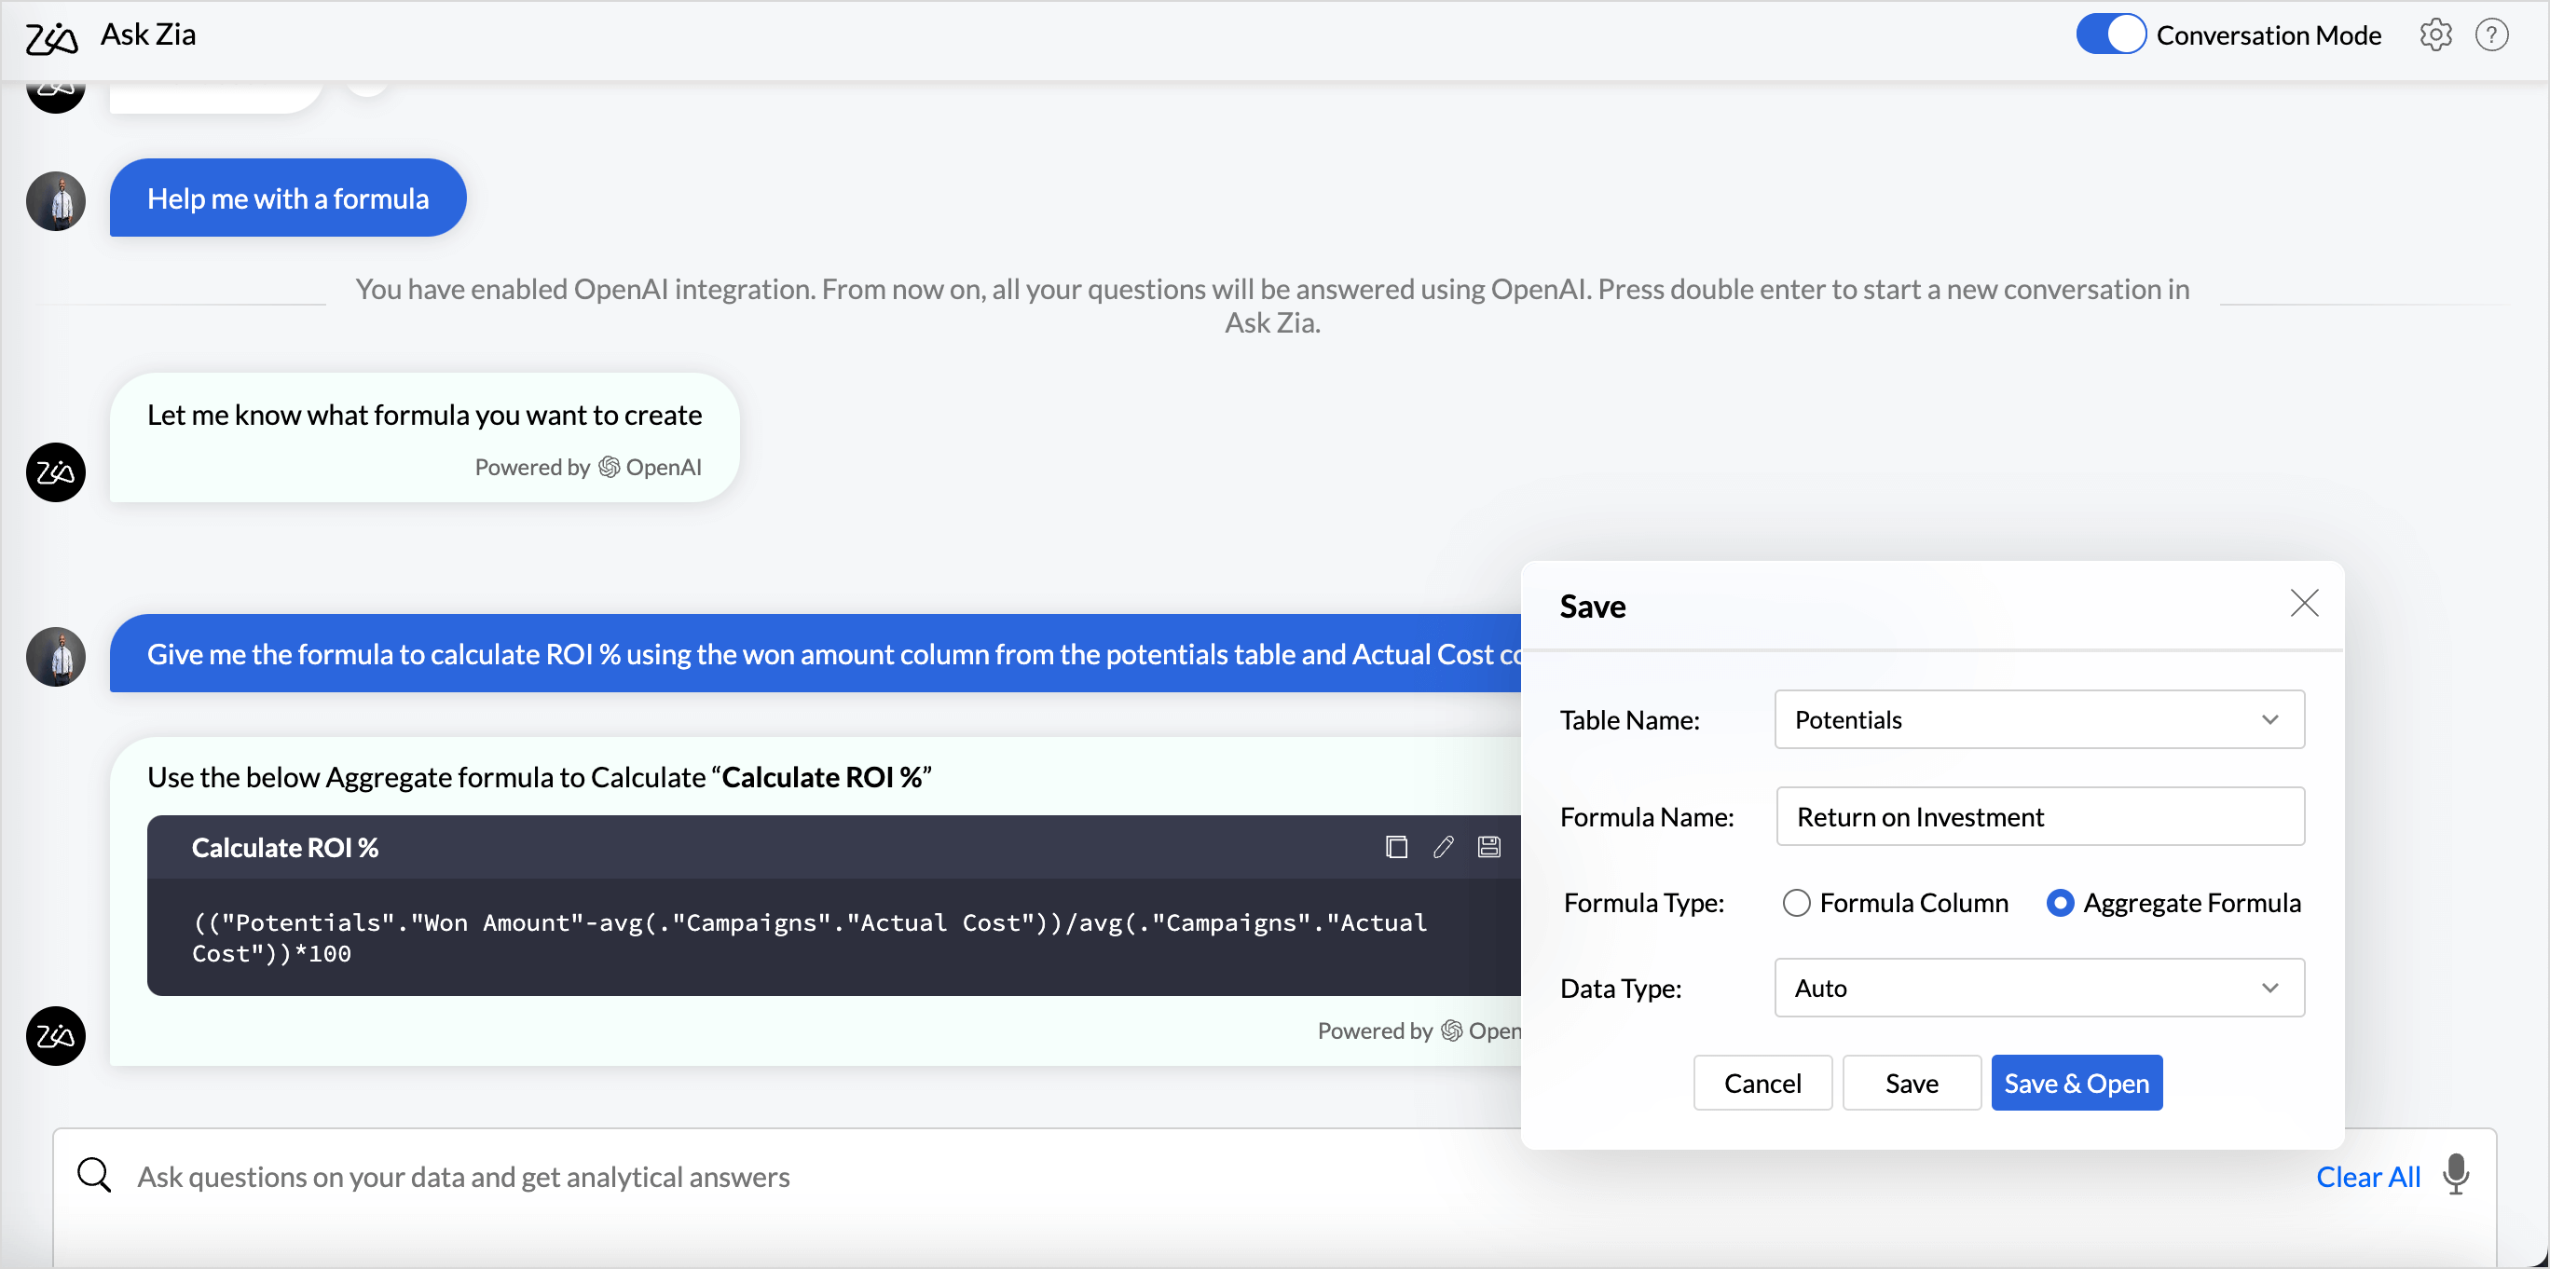This screenshot has height=1269, width=2550.
Task: Activate the microphone voice input icon
Action: click(2455, 1175)
